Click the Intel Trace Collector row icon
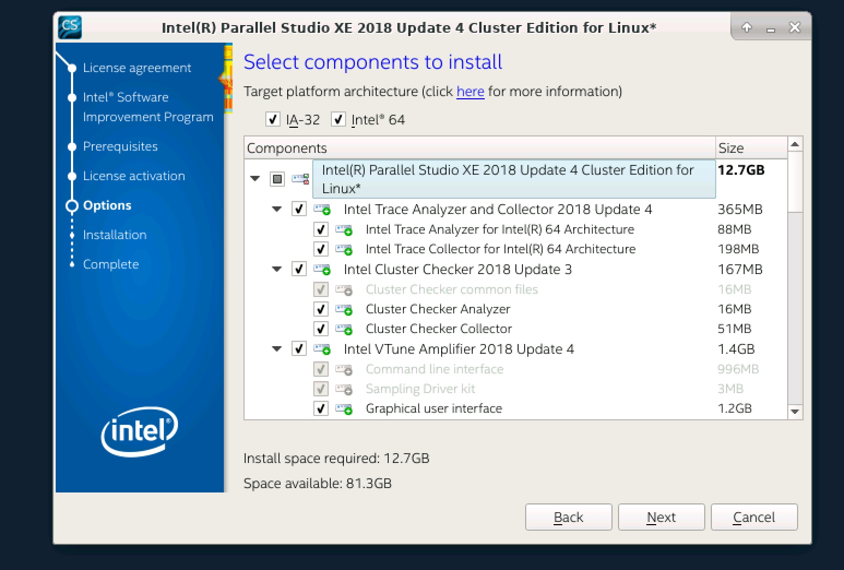This screenshot has width=844, height=570. (x=344, y=250)
